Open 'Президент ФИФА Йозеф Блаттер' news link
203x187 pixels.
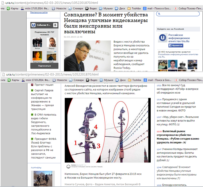point(44,148)
